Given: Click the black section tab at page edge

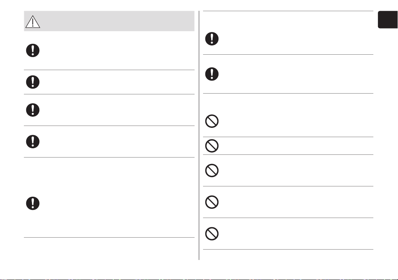Looking at the screenshot, I should pyautogui.click(x=388, y=20).
